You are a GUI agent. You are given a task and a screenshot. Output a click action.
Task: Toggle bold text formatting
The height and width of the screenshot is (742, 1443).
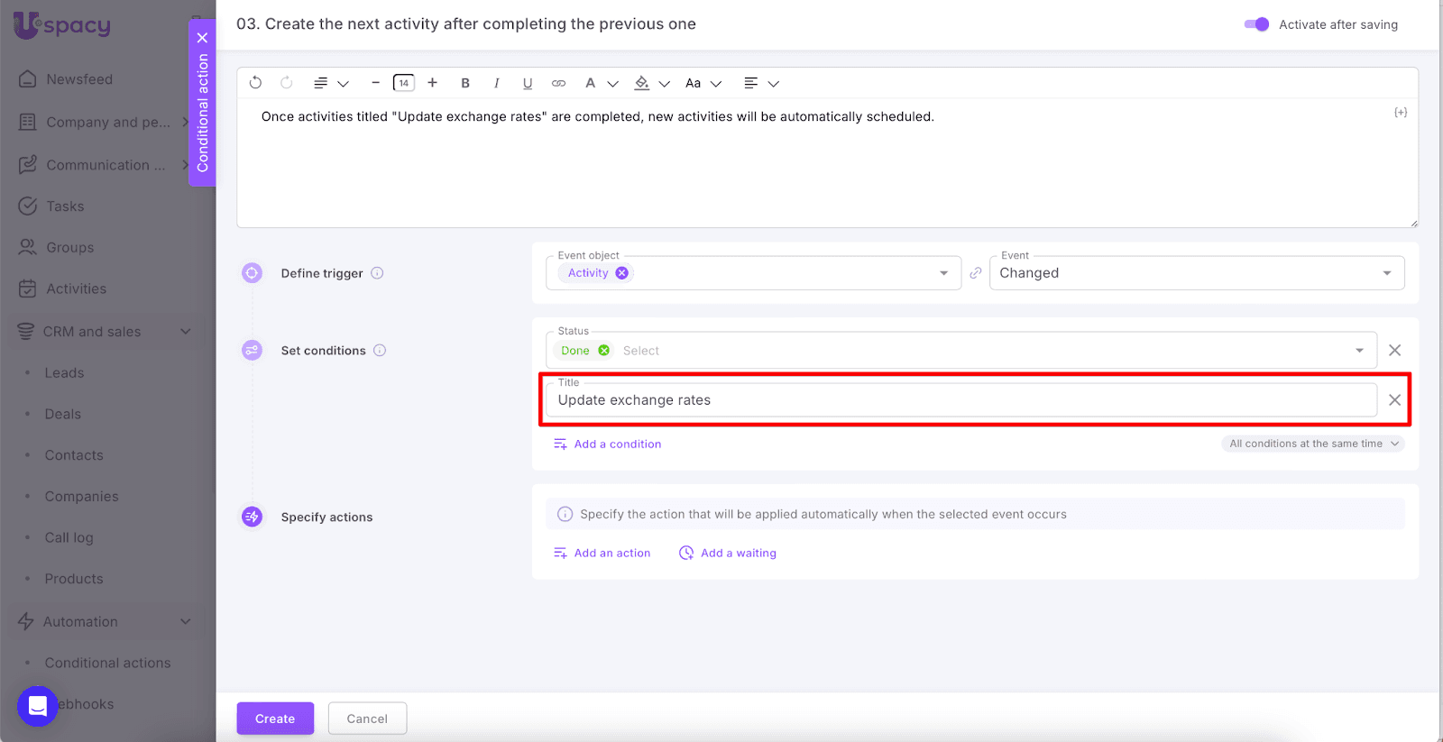tap(465, 83)
